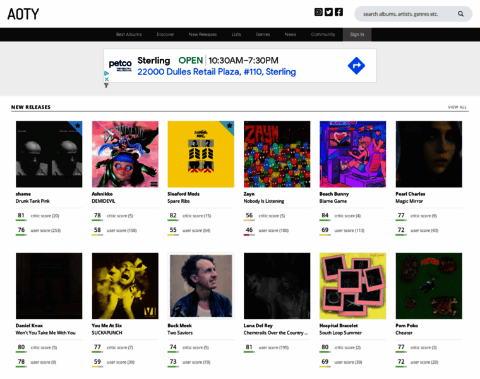Click the Petco ad directions arrow icon
The height and width of the screenshot is (379, 480).
click(356, 66)
